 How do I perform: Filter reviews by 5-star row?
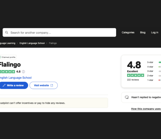(x=154, y=62)
